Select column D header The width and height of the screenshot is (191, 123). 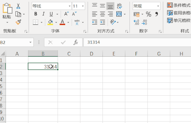coord(91,54)
